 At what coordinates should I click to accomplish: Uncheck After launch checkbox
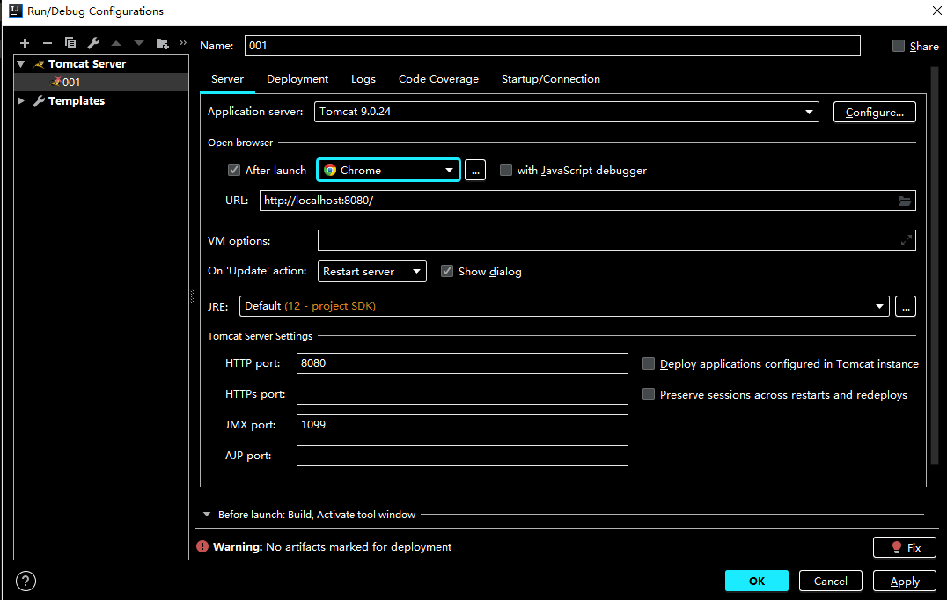point(234,170)
